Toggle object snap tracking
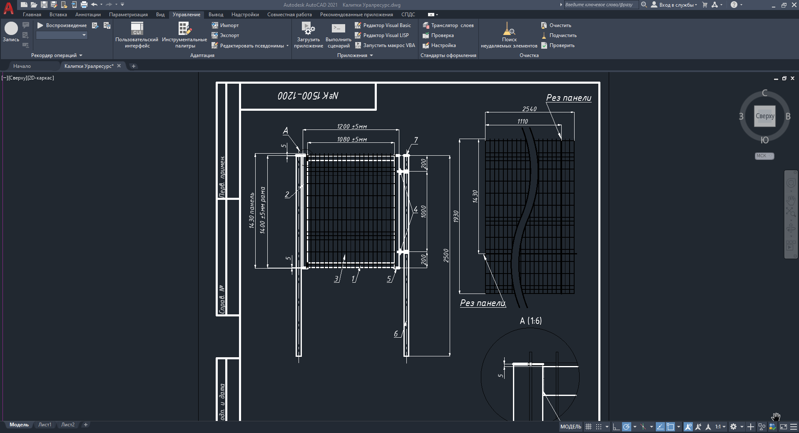The width and height of the screenshot is (799, 433). [660, 427]
